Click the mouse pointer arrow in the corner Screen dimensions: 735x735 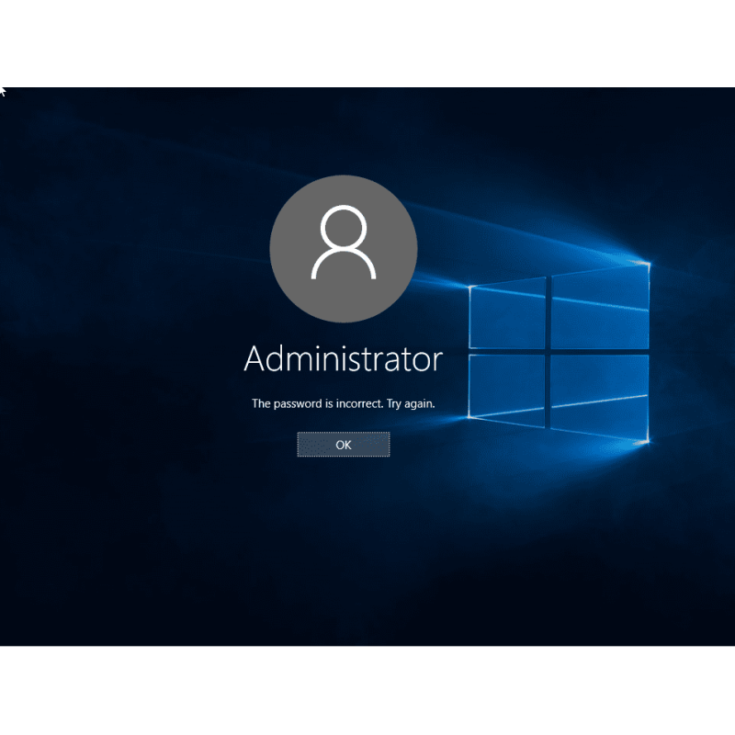(3, 91)
